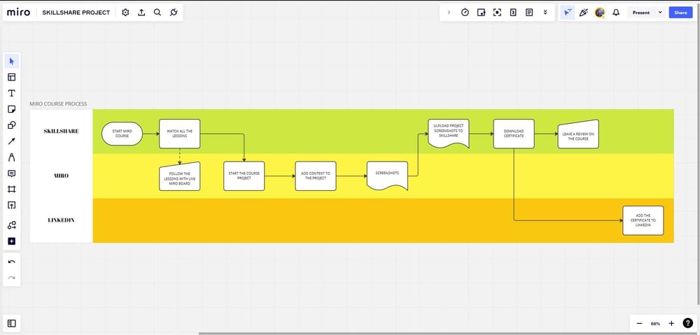Open board settings gear icon
This screenshot has width=700, height=335.
click(125, 13)
